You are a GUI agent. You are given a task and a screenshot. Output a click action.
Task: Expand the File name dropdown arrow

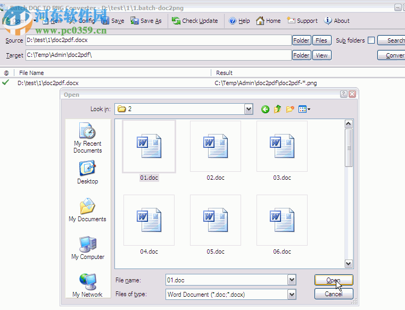click(292, 280)
